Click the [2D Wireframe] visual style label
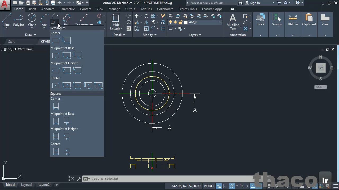Image resolution: width=339 pixels, height=190 pixels. pos(23,49)
